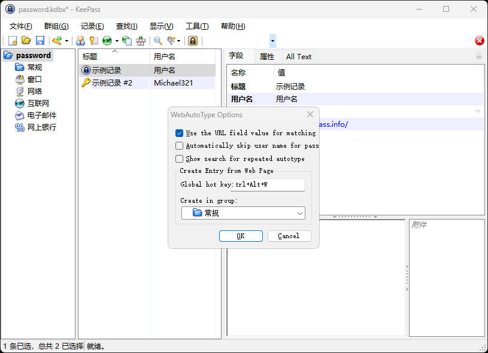Click the Find magnifier icon in toolbar

coord(158,41)
